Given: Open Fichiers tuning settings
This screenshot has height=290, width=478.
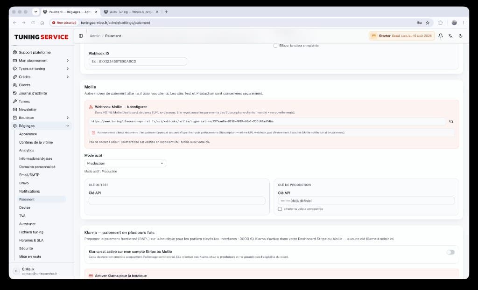Looking at the screenshot, I should 31,232.
